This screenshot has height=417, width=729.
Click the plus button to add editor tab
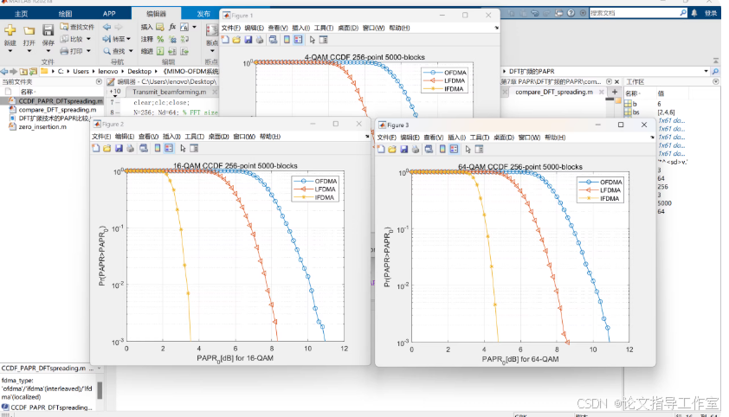615,92
